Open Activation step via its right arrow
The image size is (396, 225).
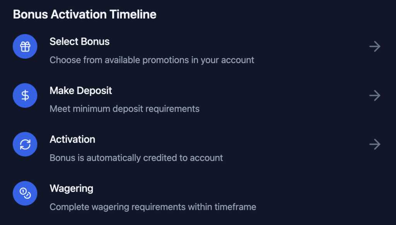(375, 144)
